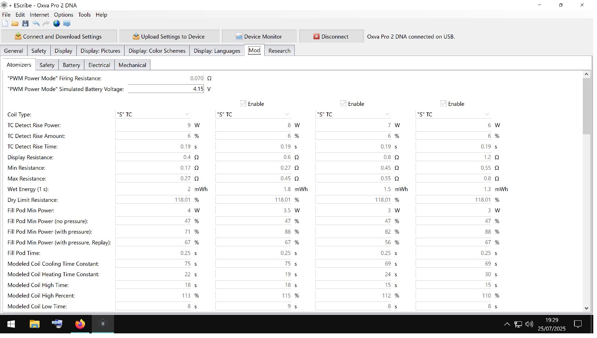Toggle the third column Enable checkbox
Viewport: 597px width, 338px height.
pyautogui.click(x=343, y=104)
